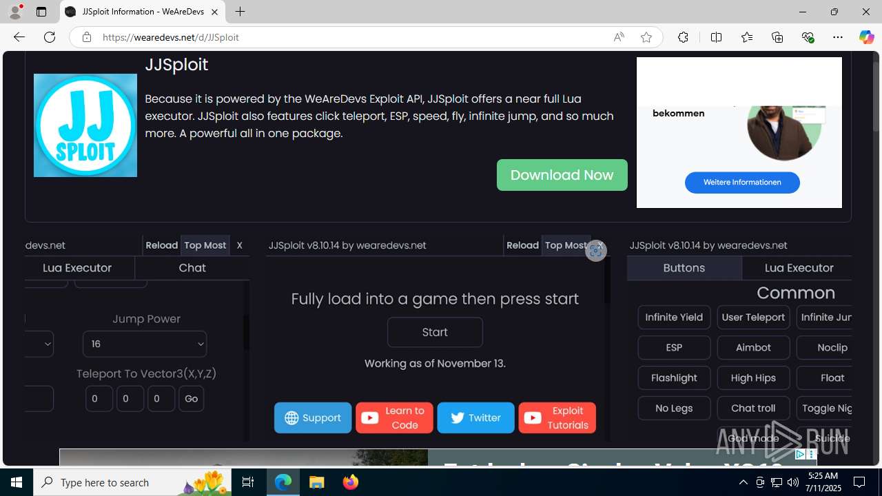Toggle Top Most in middle preview
Screen dimensions: 882x496
click(x=566, y=245)
